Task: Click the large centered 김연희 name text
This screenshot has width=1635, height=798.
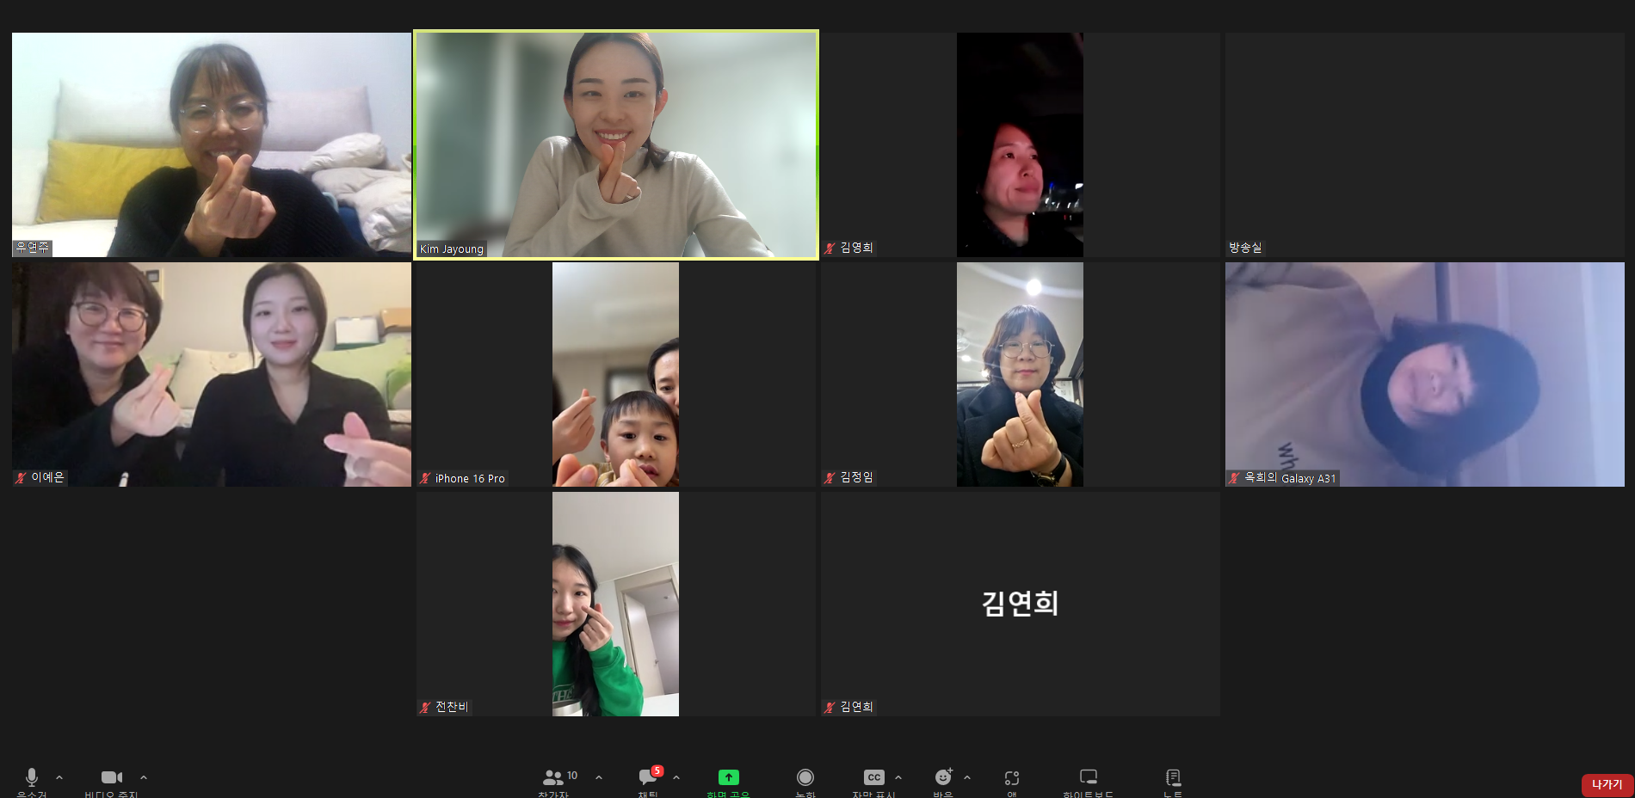Action: (1020, 603)
